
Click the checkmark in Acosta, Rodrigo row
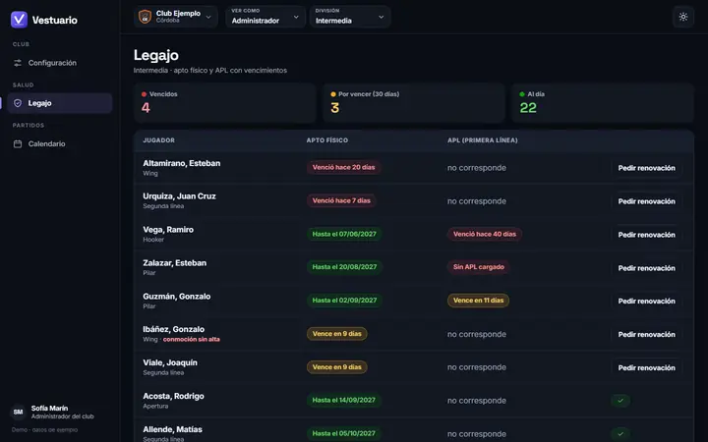click(620, 401)
